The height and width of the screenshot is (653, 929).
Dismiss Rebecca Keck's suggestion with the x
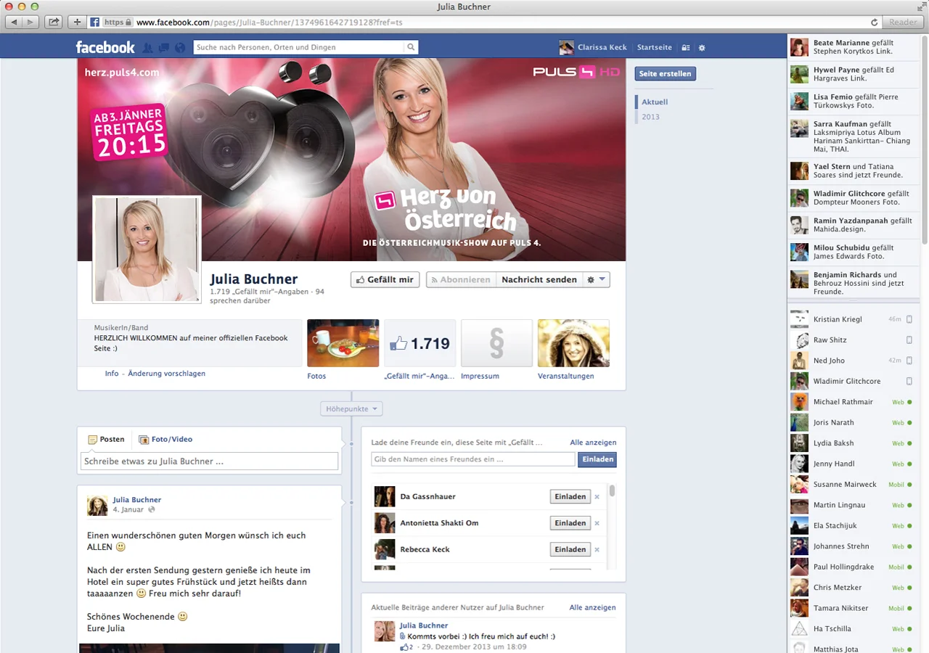click(x=597, y=550)
